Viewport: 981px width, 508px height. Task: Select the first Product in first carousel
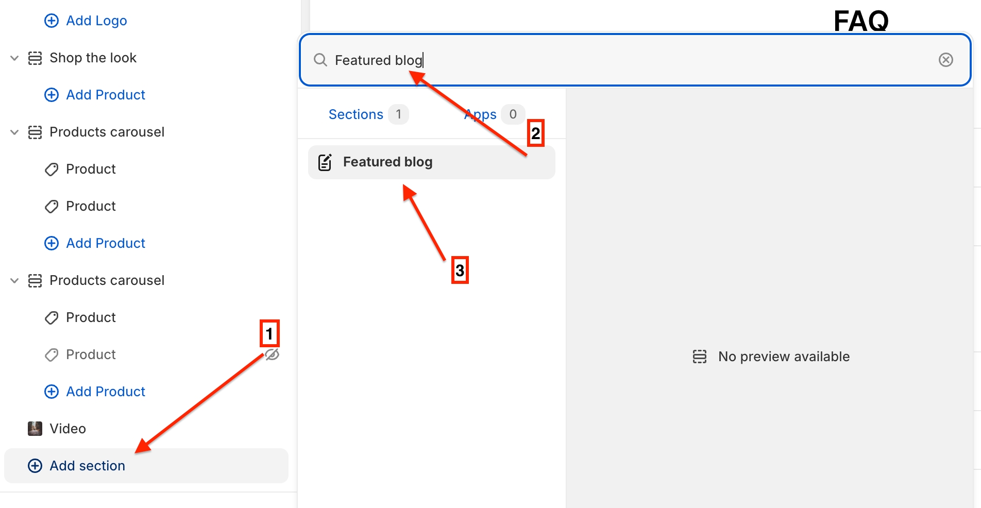91,170
